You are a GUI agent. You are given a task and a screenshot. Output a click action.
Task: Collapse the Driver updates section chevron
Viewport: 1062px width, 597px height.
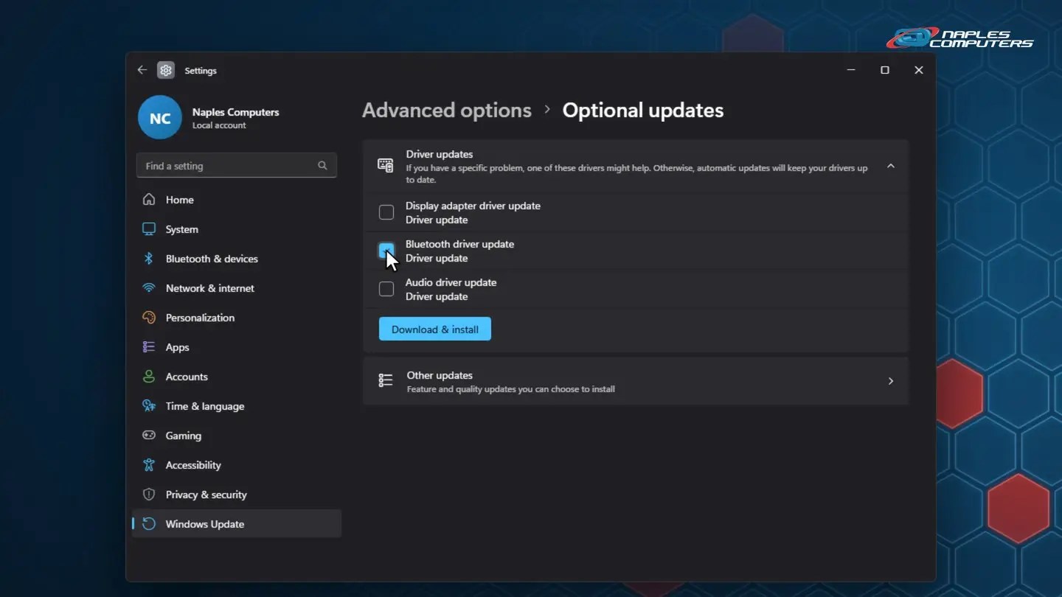(x=891, y=167)
